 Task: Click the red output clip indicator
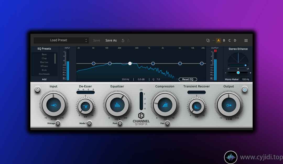coord(215,51)
